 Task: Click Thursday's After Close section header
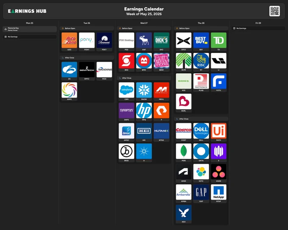pos(201,119)
